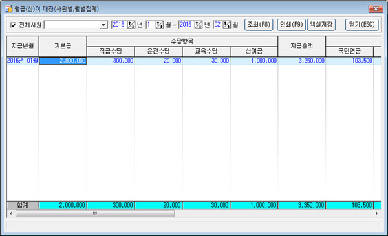Click the payroll ledger title bar icon
Image resolution: width=388 pixels, height=236 pixels.
tap(8, 9)
